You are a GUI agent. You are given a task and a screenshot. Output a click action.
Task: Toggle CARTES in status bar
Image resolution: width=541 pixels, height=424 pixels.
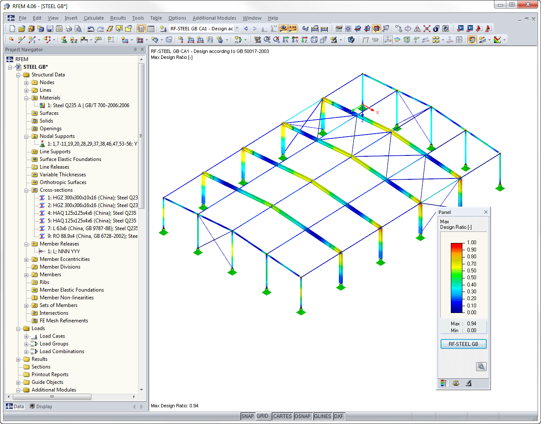[x=282, y=416]
